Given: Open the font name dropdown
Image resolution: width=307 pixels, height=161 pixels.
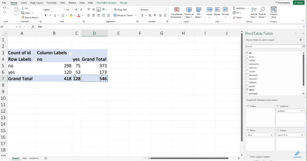Looking at the screenshot, I should pos(64,10).
